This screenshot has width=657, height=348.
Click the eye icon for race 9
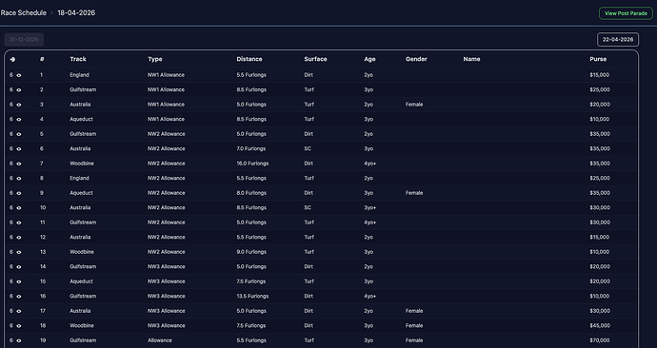[19, 193]
